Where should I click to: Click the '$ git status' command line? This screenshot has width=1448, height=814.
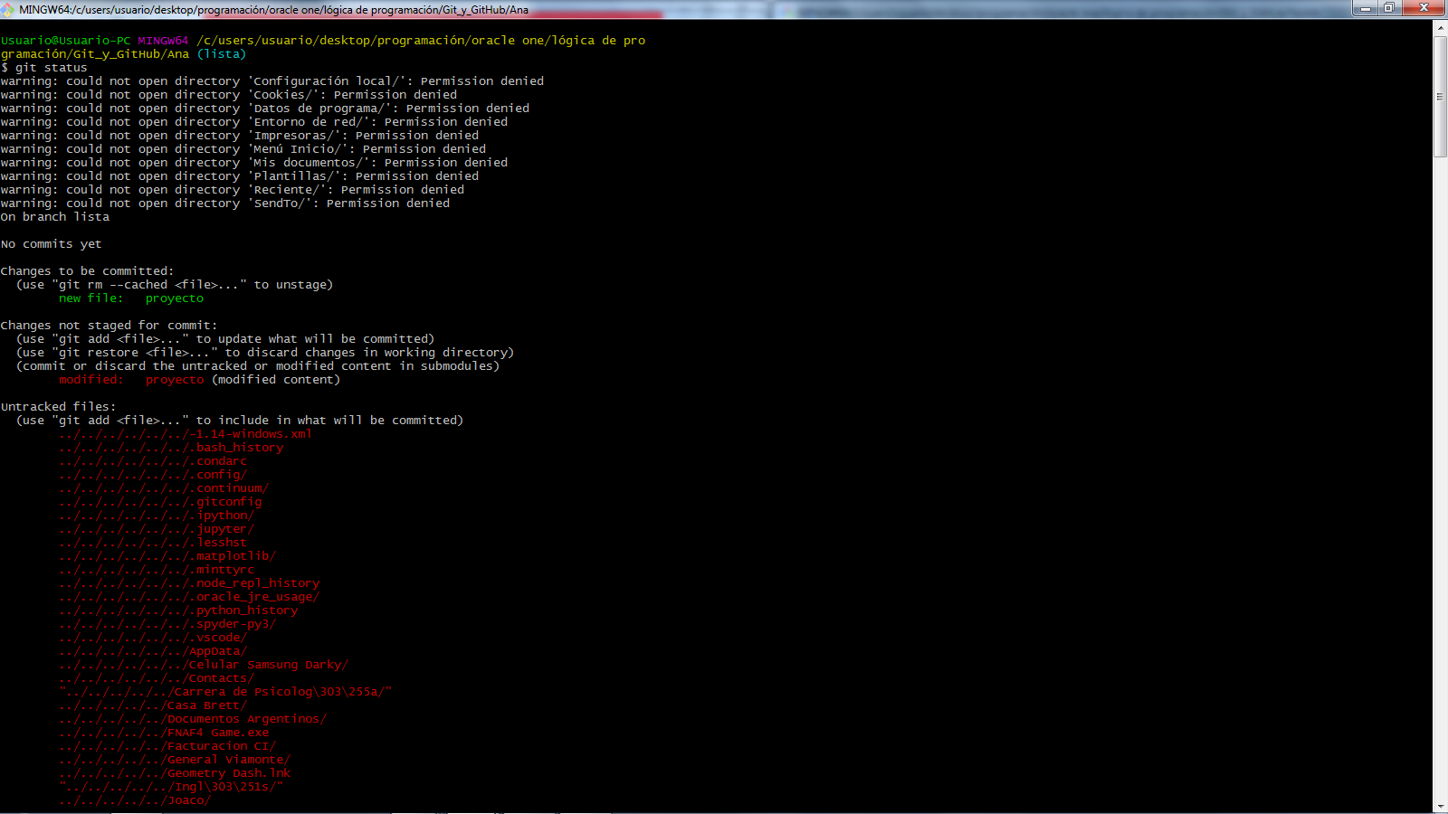(44, 68)
